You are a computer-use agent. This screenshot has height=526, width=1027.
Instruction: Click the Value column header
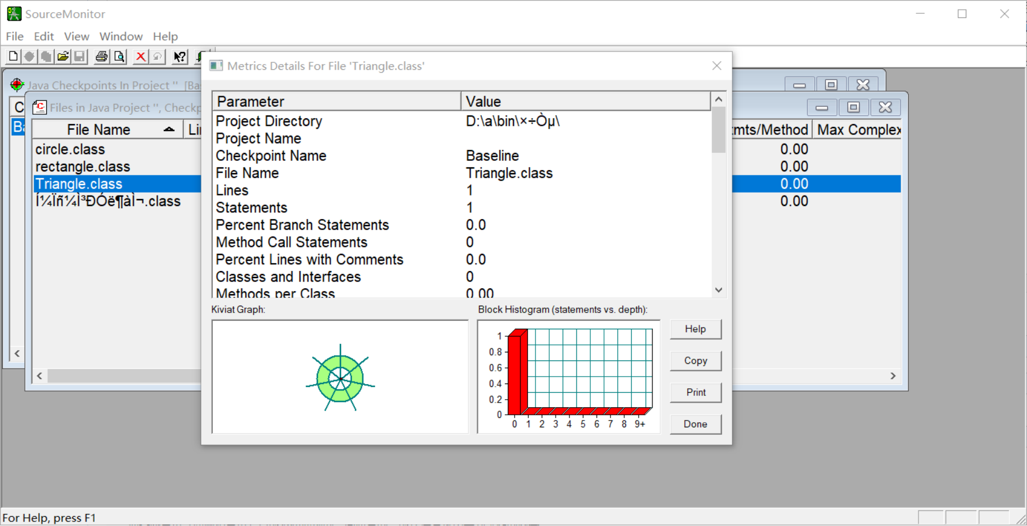click(586, 102)
